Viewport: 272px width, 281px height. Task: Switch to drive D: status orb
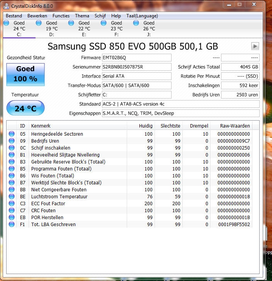39,23
